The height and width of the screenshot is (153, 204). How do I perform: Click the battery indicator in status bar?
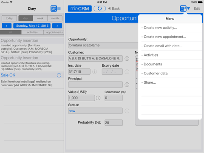coord(200,2)
